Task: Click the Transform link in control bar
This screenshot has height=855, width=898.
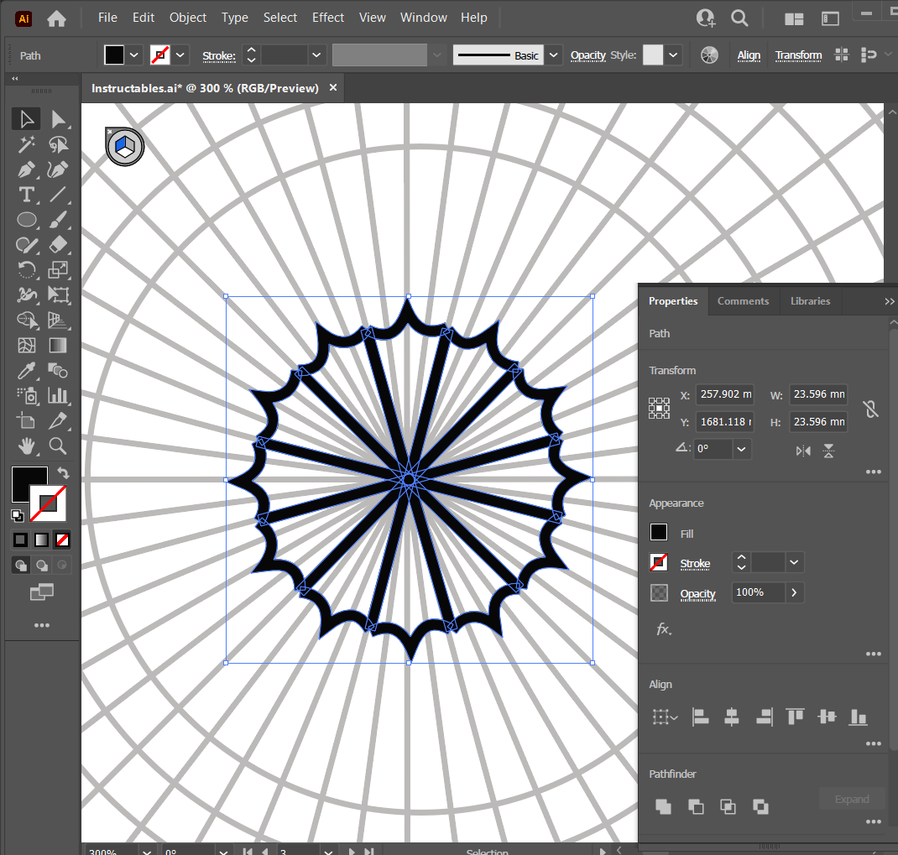Action: tap(798, 55)
